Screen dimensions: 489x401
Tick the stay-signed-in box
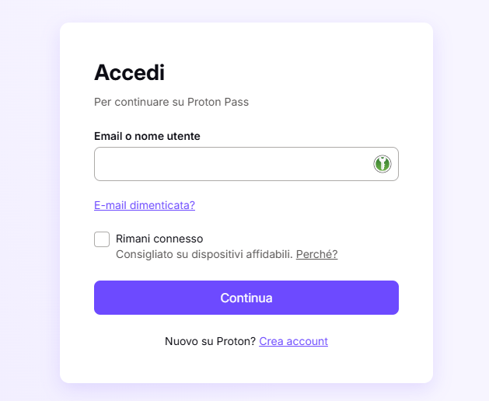(102, 239)
